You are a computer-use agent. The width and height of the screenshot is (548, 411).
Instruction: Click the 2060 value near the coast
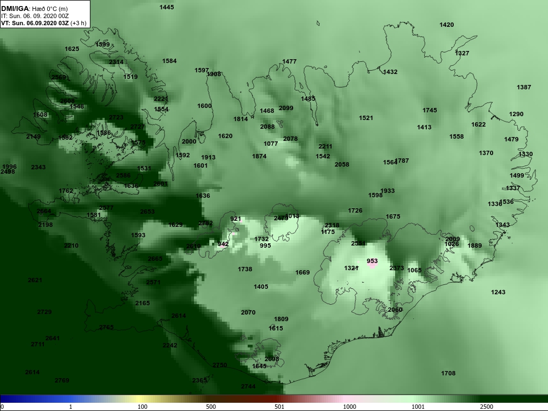(395, 310)
